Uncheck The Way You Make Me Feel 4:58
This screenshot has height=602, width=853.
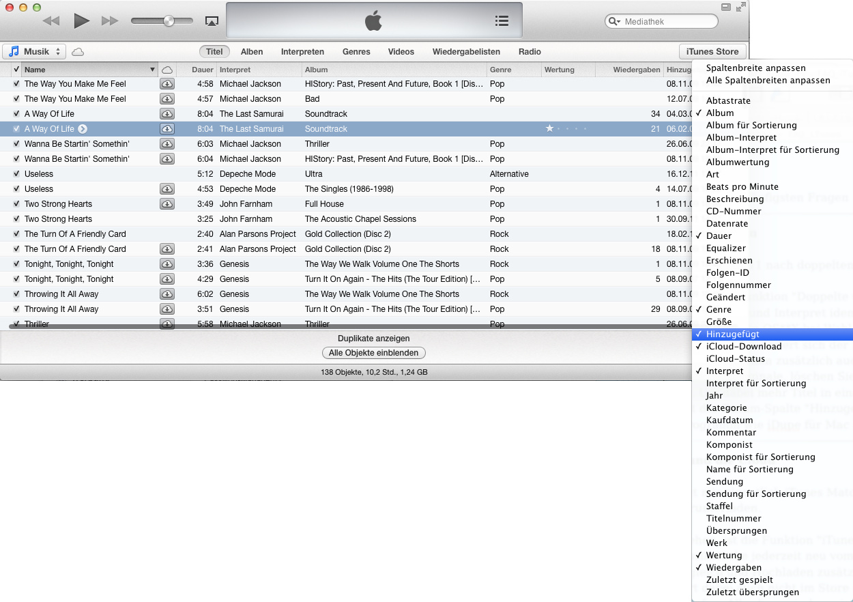coord(16,84)
